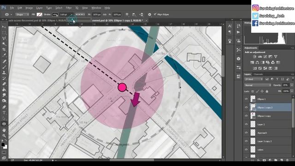
Task: Click the Stroke color swatch
Action: [x=55, y=14]
